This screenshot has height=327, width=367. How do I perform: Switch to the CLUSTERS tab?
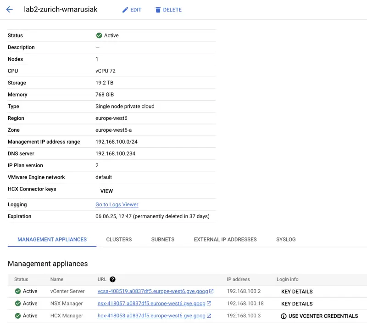[x=119, y=239]
